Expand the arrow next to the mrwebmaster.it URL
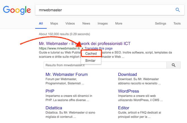 (x=82, y=49)
